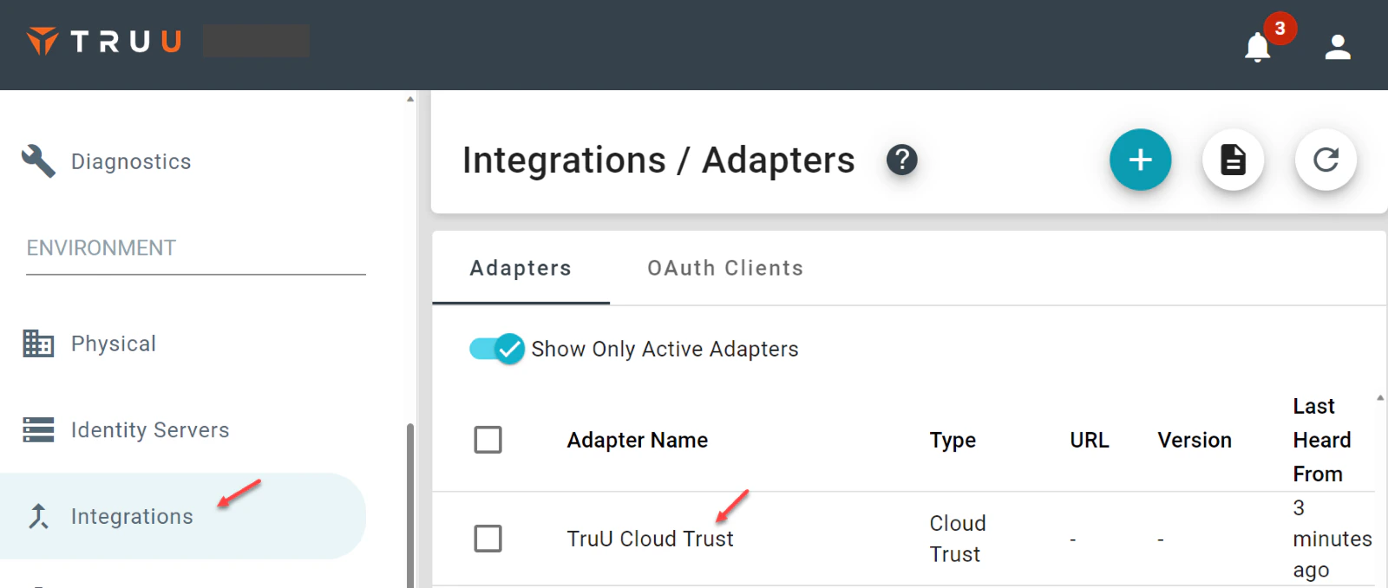Open the TruU Cloud Trust adapter
The height and width of the screenshot is (588, 1388).
click(x=650, y=539)
